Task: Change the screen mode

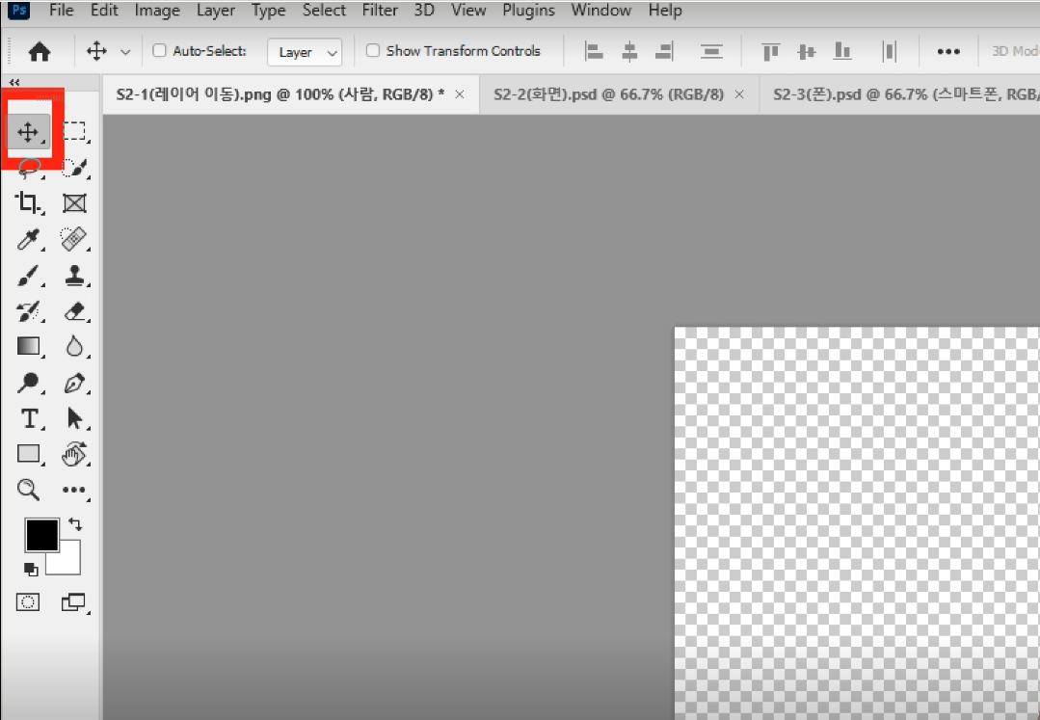Action: click(x=74, y=602)
